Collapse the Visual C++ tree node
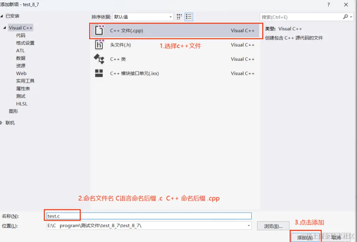Screen dimensions: 357x242 pos(4,28)
